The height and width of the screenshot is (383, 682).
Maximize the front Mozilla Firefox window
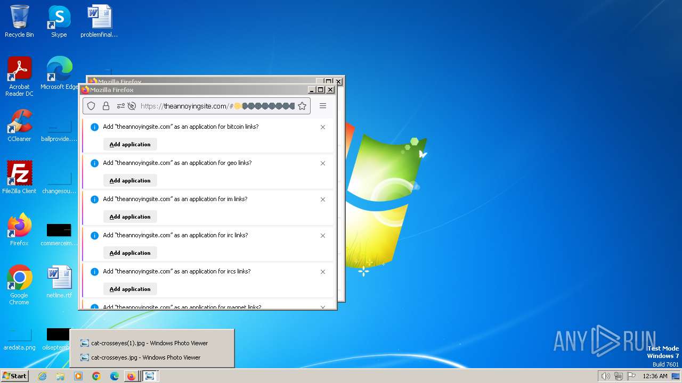pos(321,90)
